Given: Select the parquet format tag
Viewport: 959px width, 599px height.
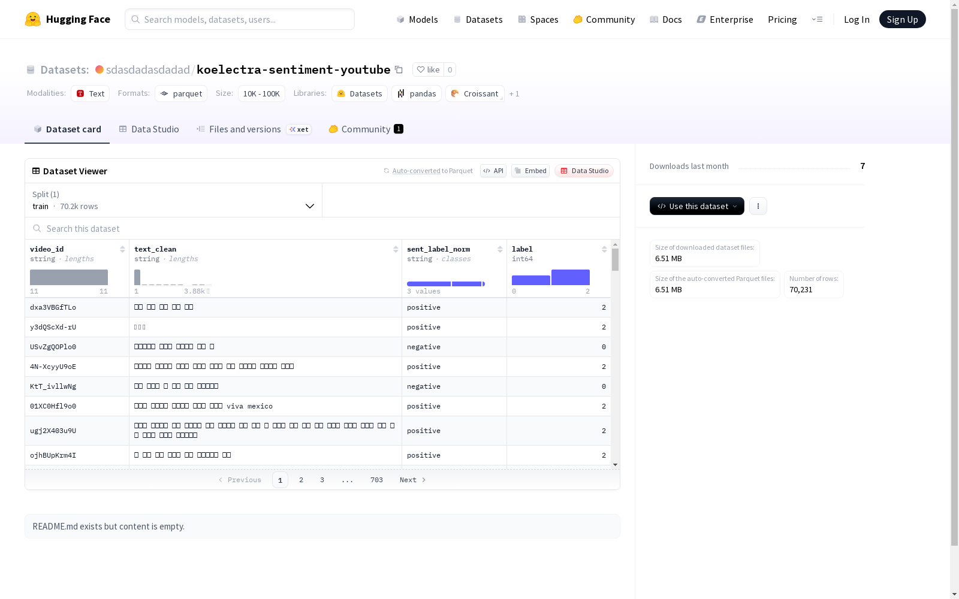Looking at the screenshot, I should 181,93.
